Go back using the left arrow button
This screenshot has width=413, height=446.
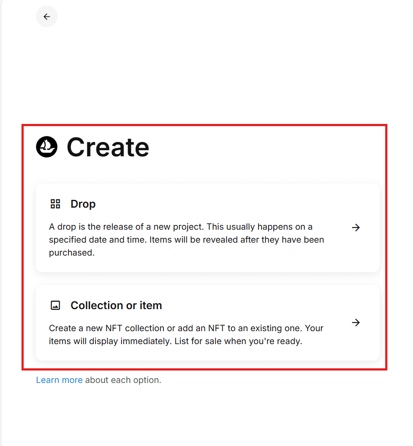[x=46, y=16]
